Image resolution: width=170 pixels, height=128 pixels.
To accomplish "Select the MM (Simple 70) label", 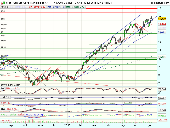I will click(56, 7).
